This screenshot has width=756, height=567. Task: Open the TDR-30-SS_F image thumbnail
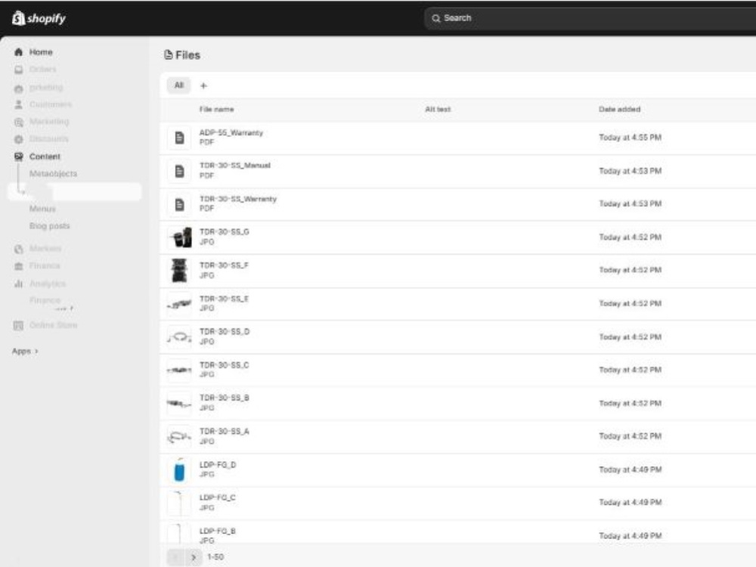click(179, 271)
